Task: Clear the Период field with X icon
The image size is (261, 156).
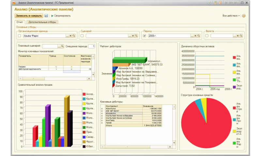Action: coord(195,36)
